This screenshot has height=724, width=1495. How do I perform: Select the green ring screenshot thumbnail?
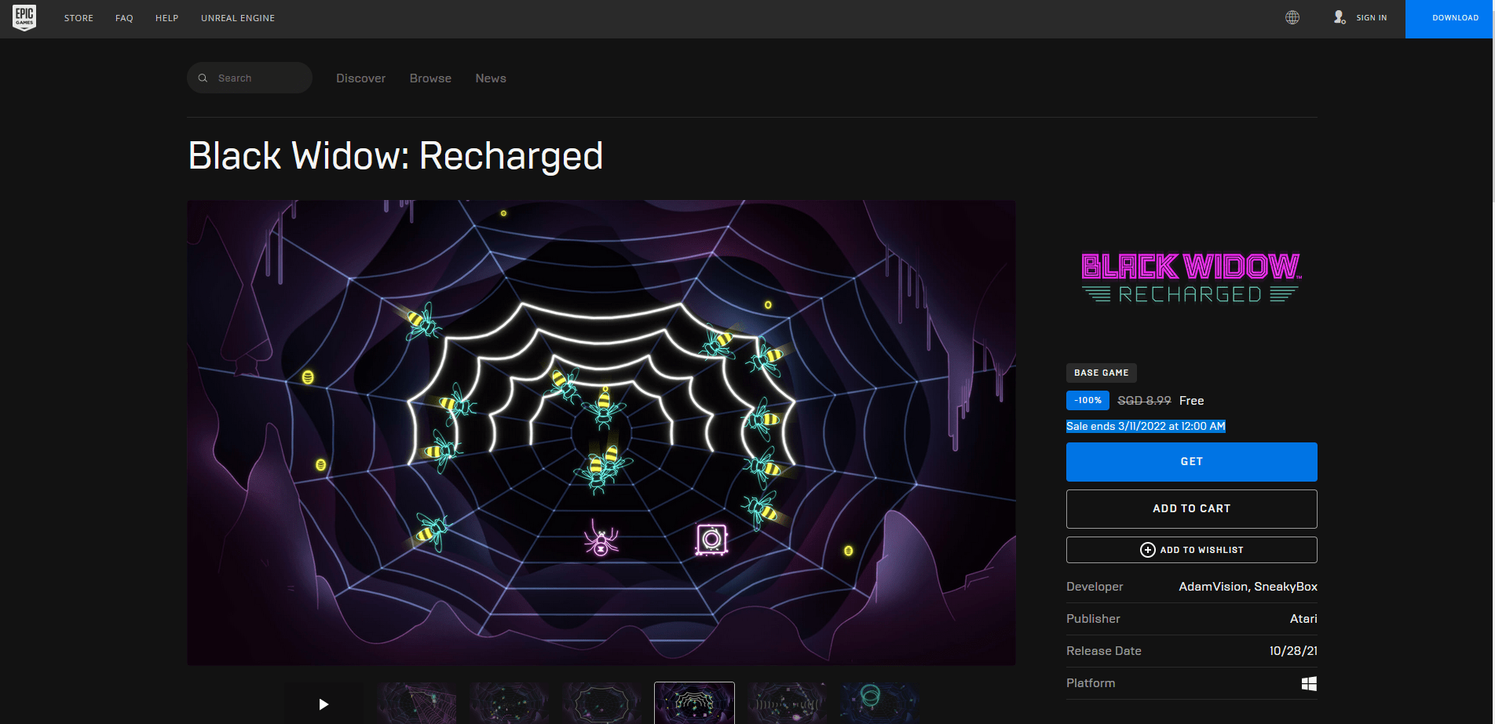pos(879,704)
